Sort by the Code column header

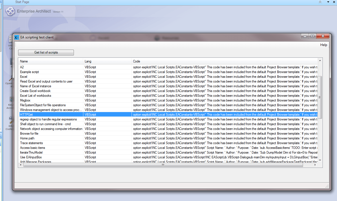point(224,61)
